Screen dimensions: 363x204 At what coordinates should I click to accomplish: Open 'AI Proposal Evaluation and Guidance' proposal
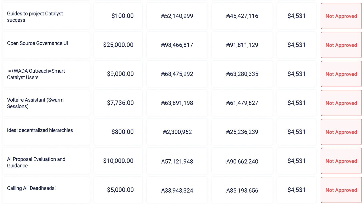pyautogui.click(x=36, y=162)
